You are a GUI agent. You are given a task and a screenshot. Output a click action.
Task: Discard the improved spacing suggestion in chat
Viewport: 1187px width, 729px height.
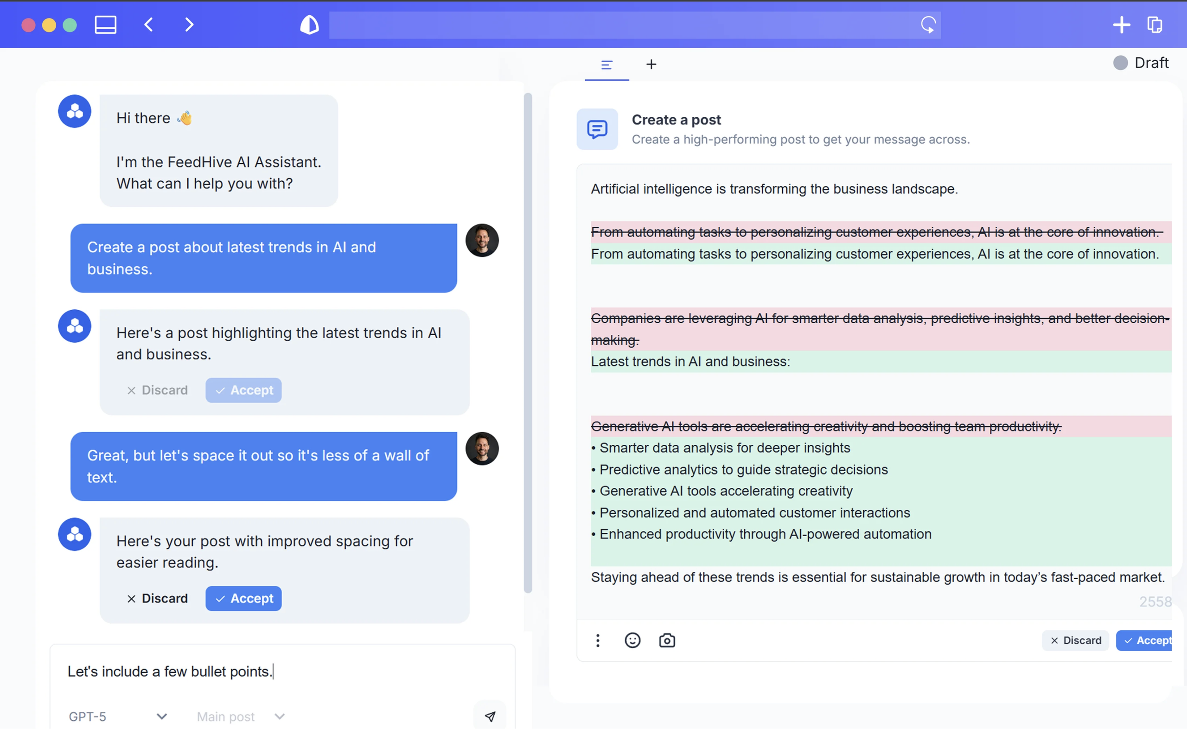157,598
